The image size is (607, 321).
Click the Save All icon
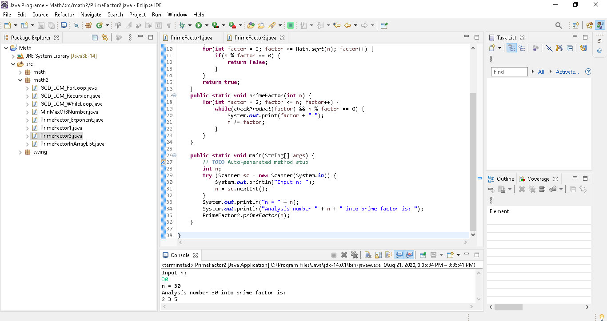52,25
